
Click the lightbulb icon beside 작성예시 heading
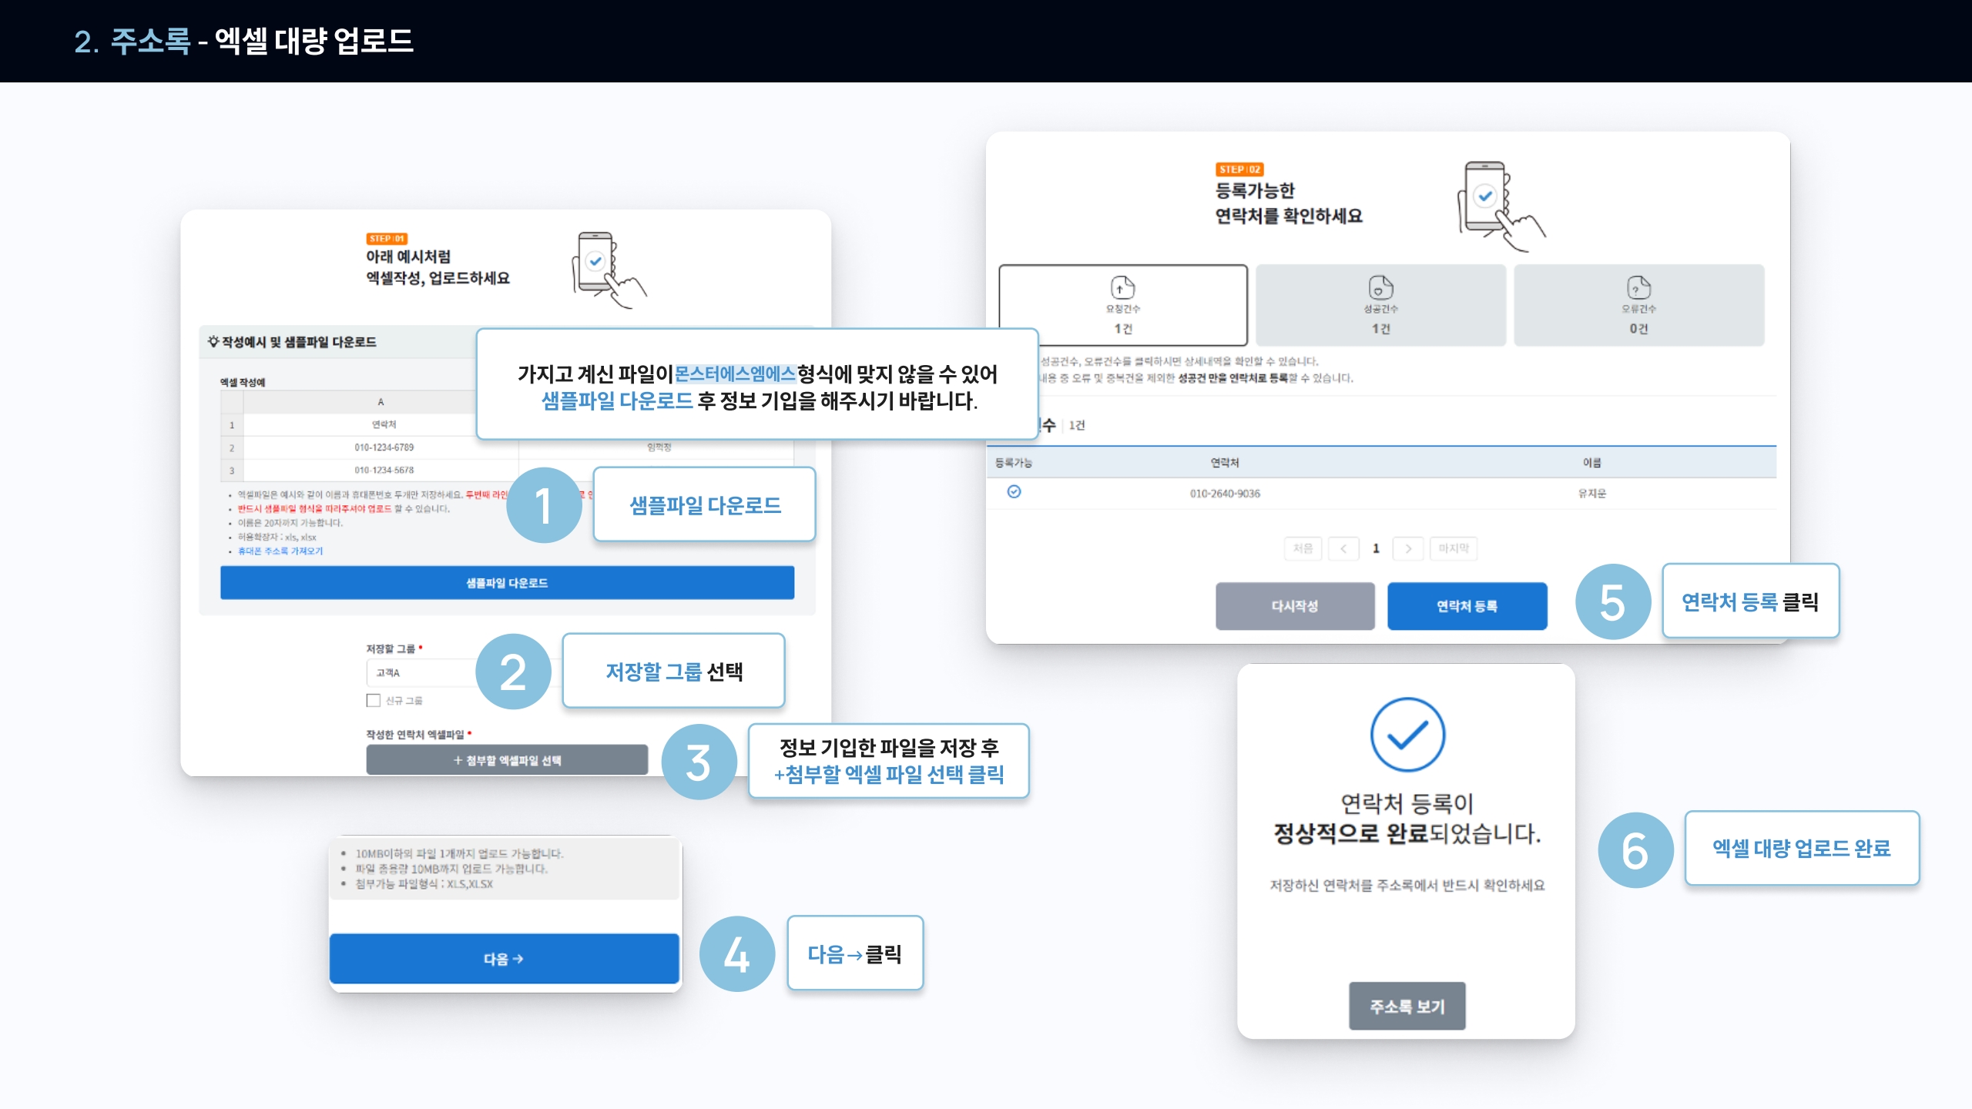(213, 341)
